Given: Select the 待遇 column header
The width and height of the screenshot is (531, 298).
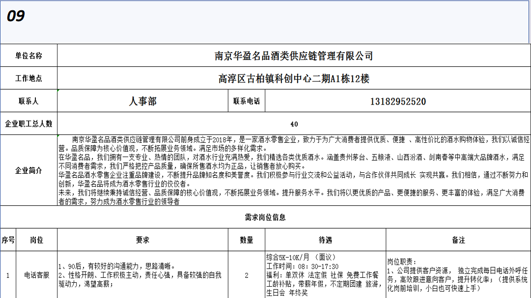Looking at the screenshot, I should (325, 240).
